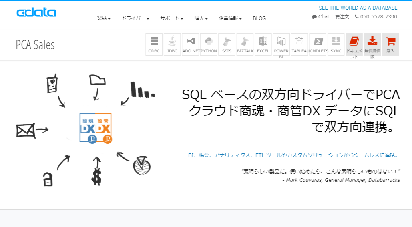This screenshot has height=227, width=412.
Task: Click the 素晴らしい製品だ testimonial quote
Action: click(x=321, y=172)
